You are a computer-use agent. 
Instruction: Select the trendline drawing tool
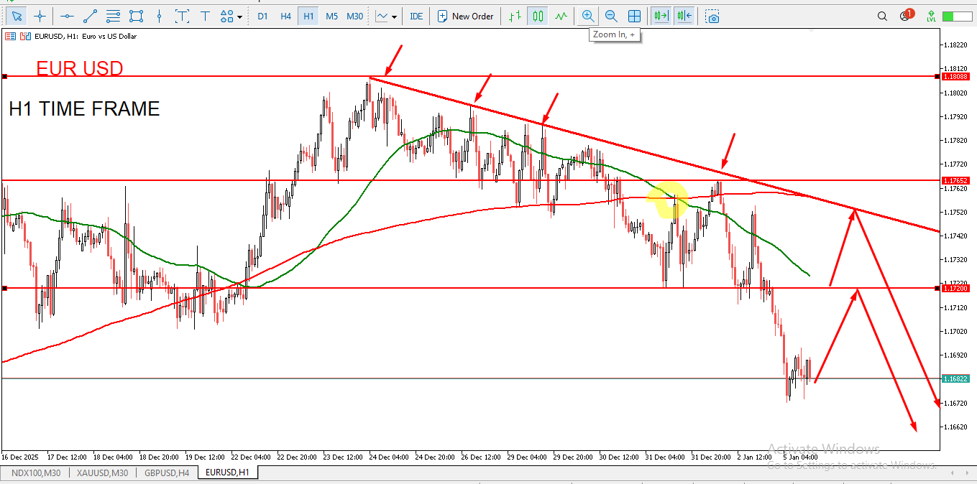(90, 16)
